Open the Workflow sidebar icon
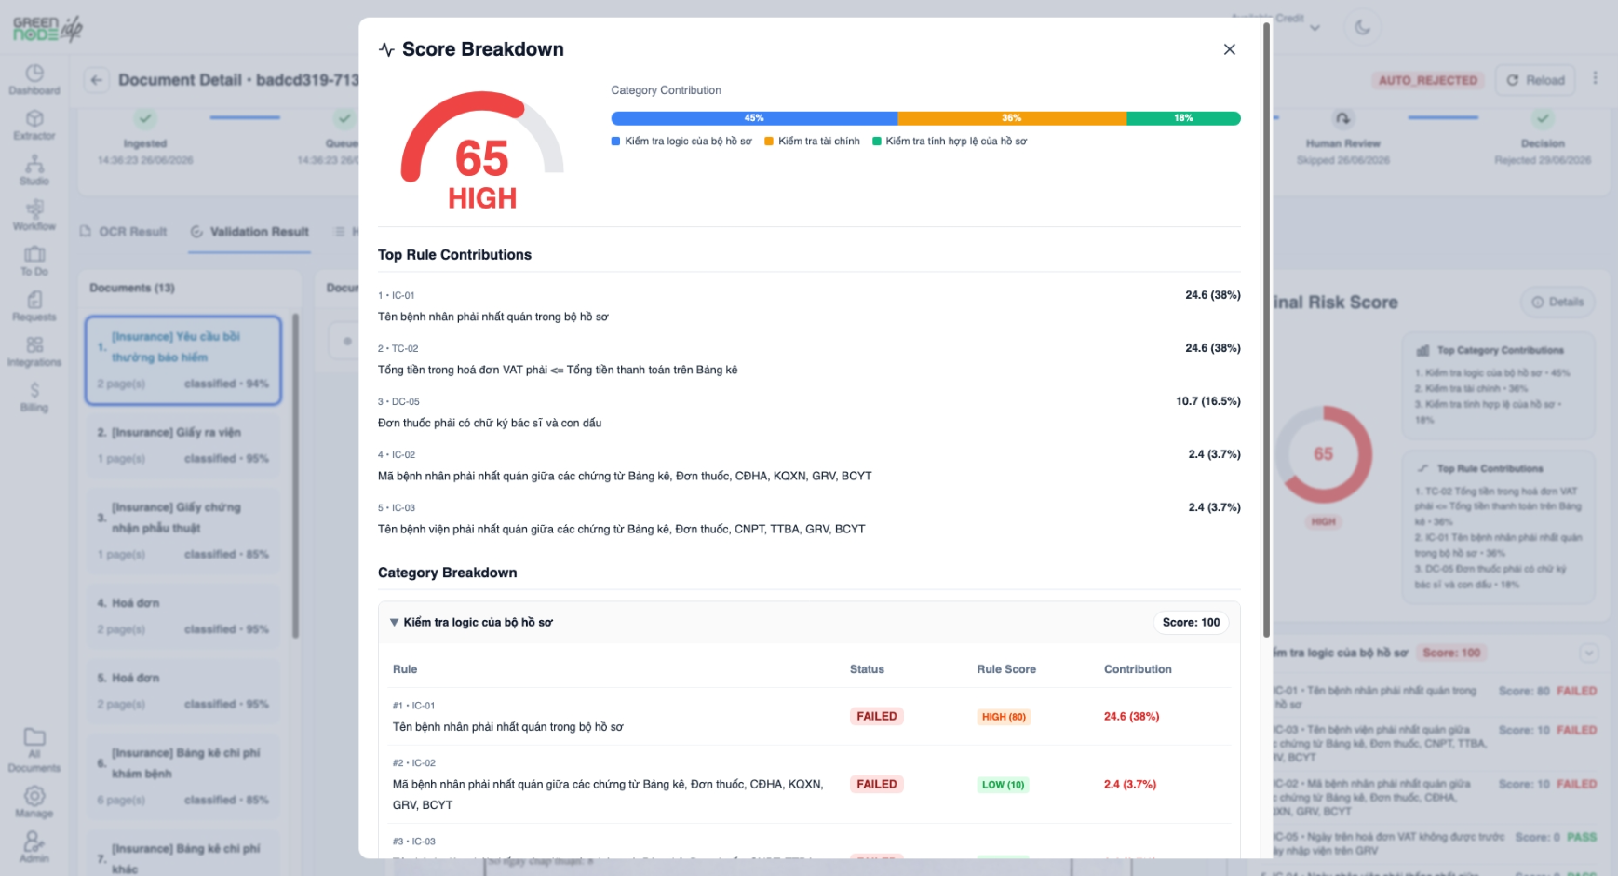1618x876 pixels. pos(34,215)
